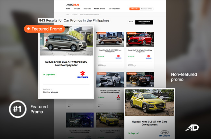Screen dimensions: 211x139
Task: Click Car Promos breadcrumb link
Action: [75, 15]
